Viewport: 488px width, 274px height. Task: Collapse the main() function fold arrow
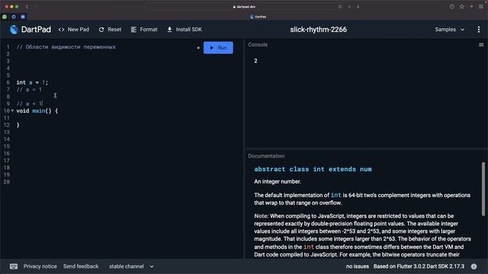(x=12, y=110)
